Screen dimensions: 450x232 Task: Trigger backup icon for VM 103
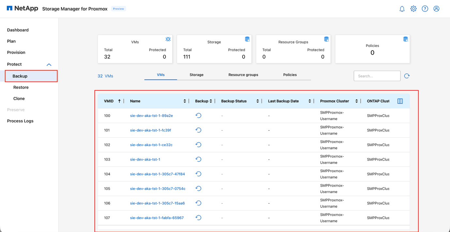(198, 159)
